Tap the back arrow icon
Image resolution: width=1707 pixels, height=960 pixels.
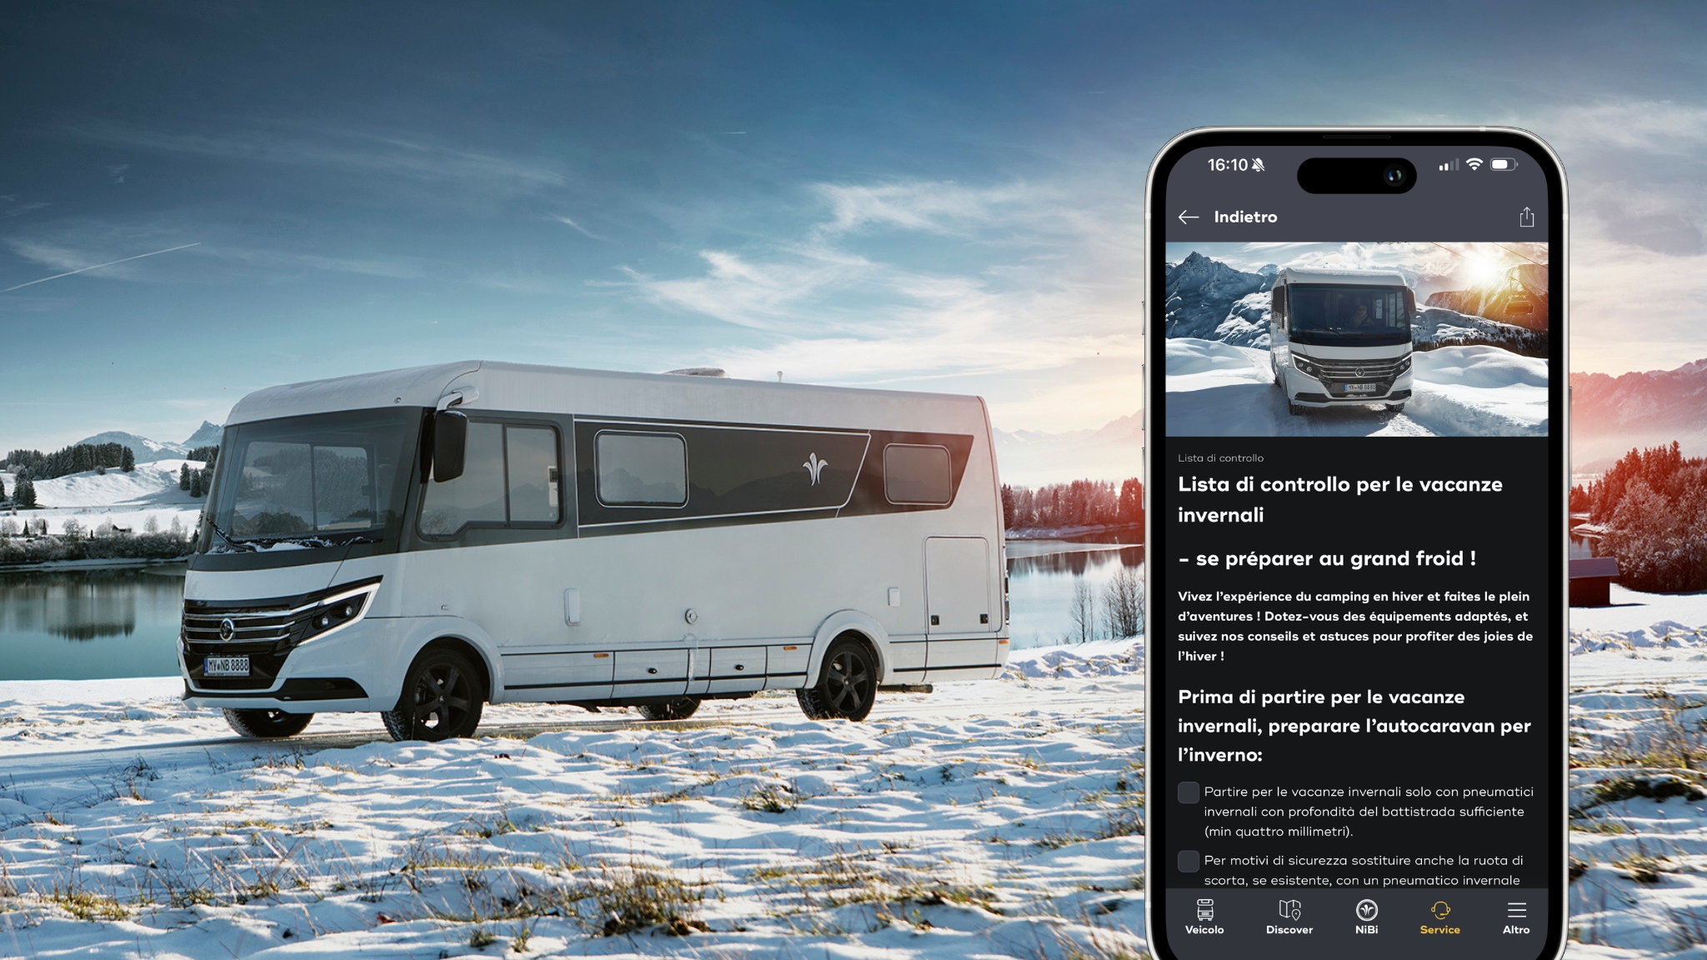tap(1189, 216)
